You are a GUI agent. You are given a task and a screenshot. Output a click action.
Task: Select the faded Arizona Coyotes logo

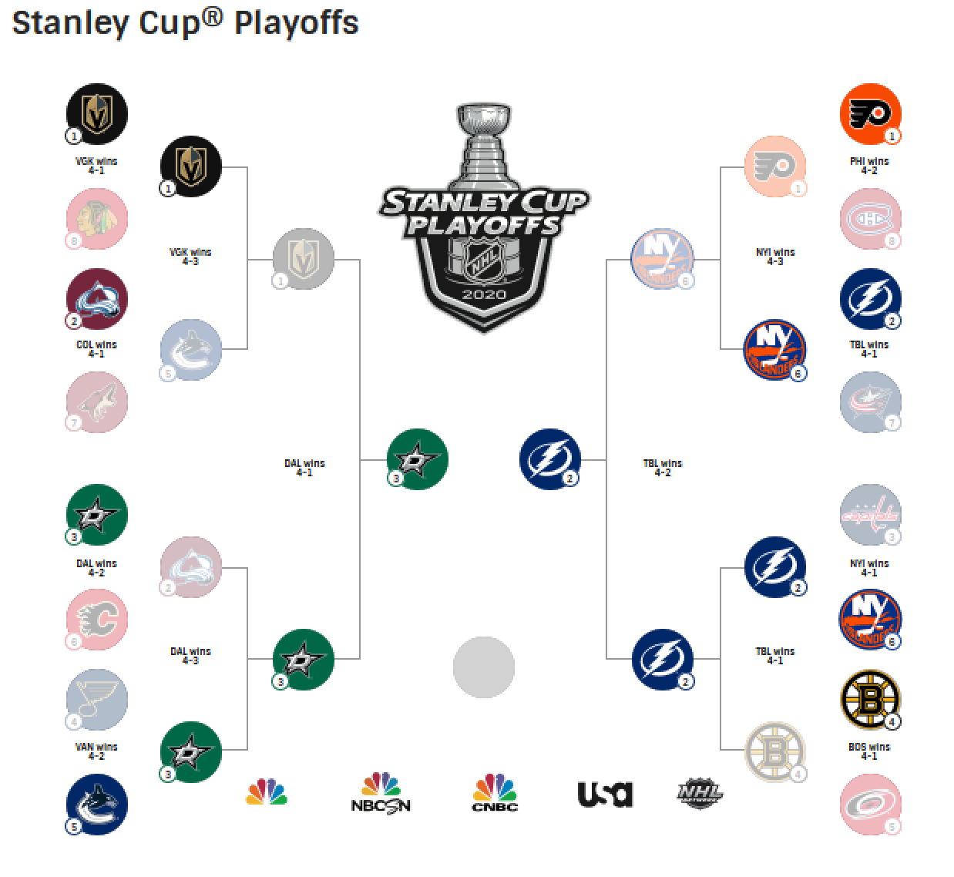(97, 402)
